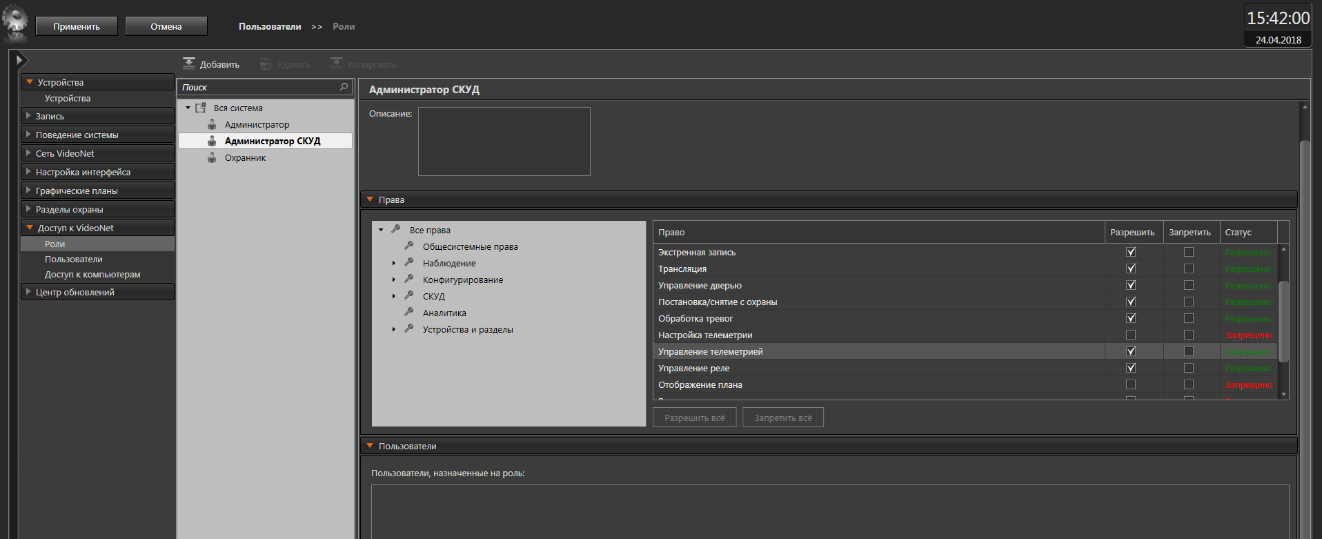Screen dimensions: 1322x539
Task: Uncheck Разрешить for Управление реле
Action: click(1131, 368)
